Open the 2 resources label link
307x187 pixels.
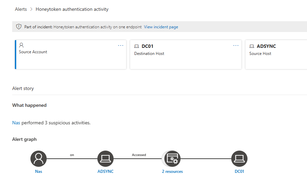172,172
